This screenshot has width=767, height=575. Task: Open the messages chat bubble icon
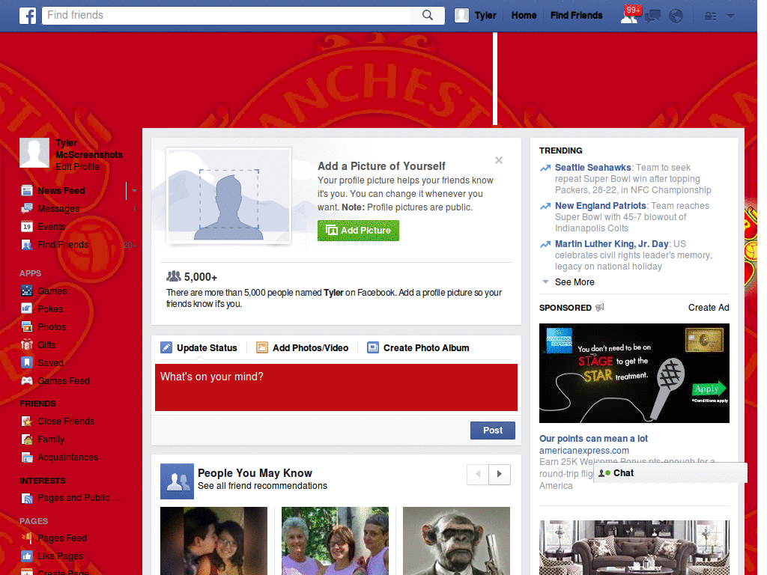tap(653, 16)
